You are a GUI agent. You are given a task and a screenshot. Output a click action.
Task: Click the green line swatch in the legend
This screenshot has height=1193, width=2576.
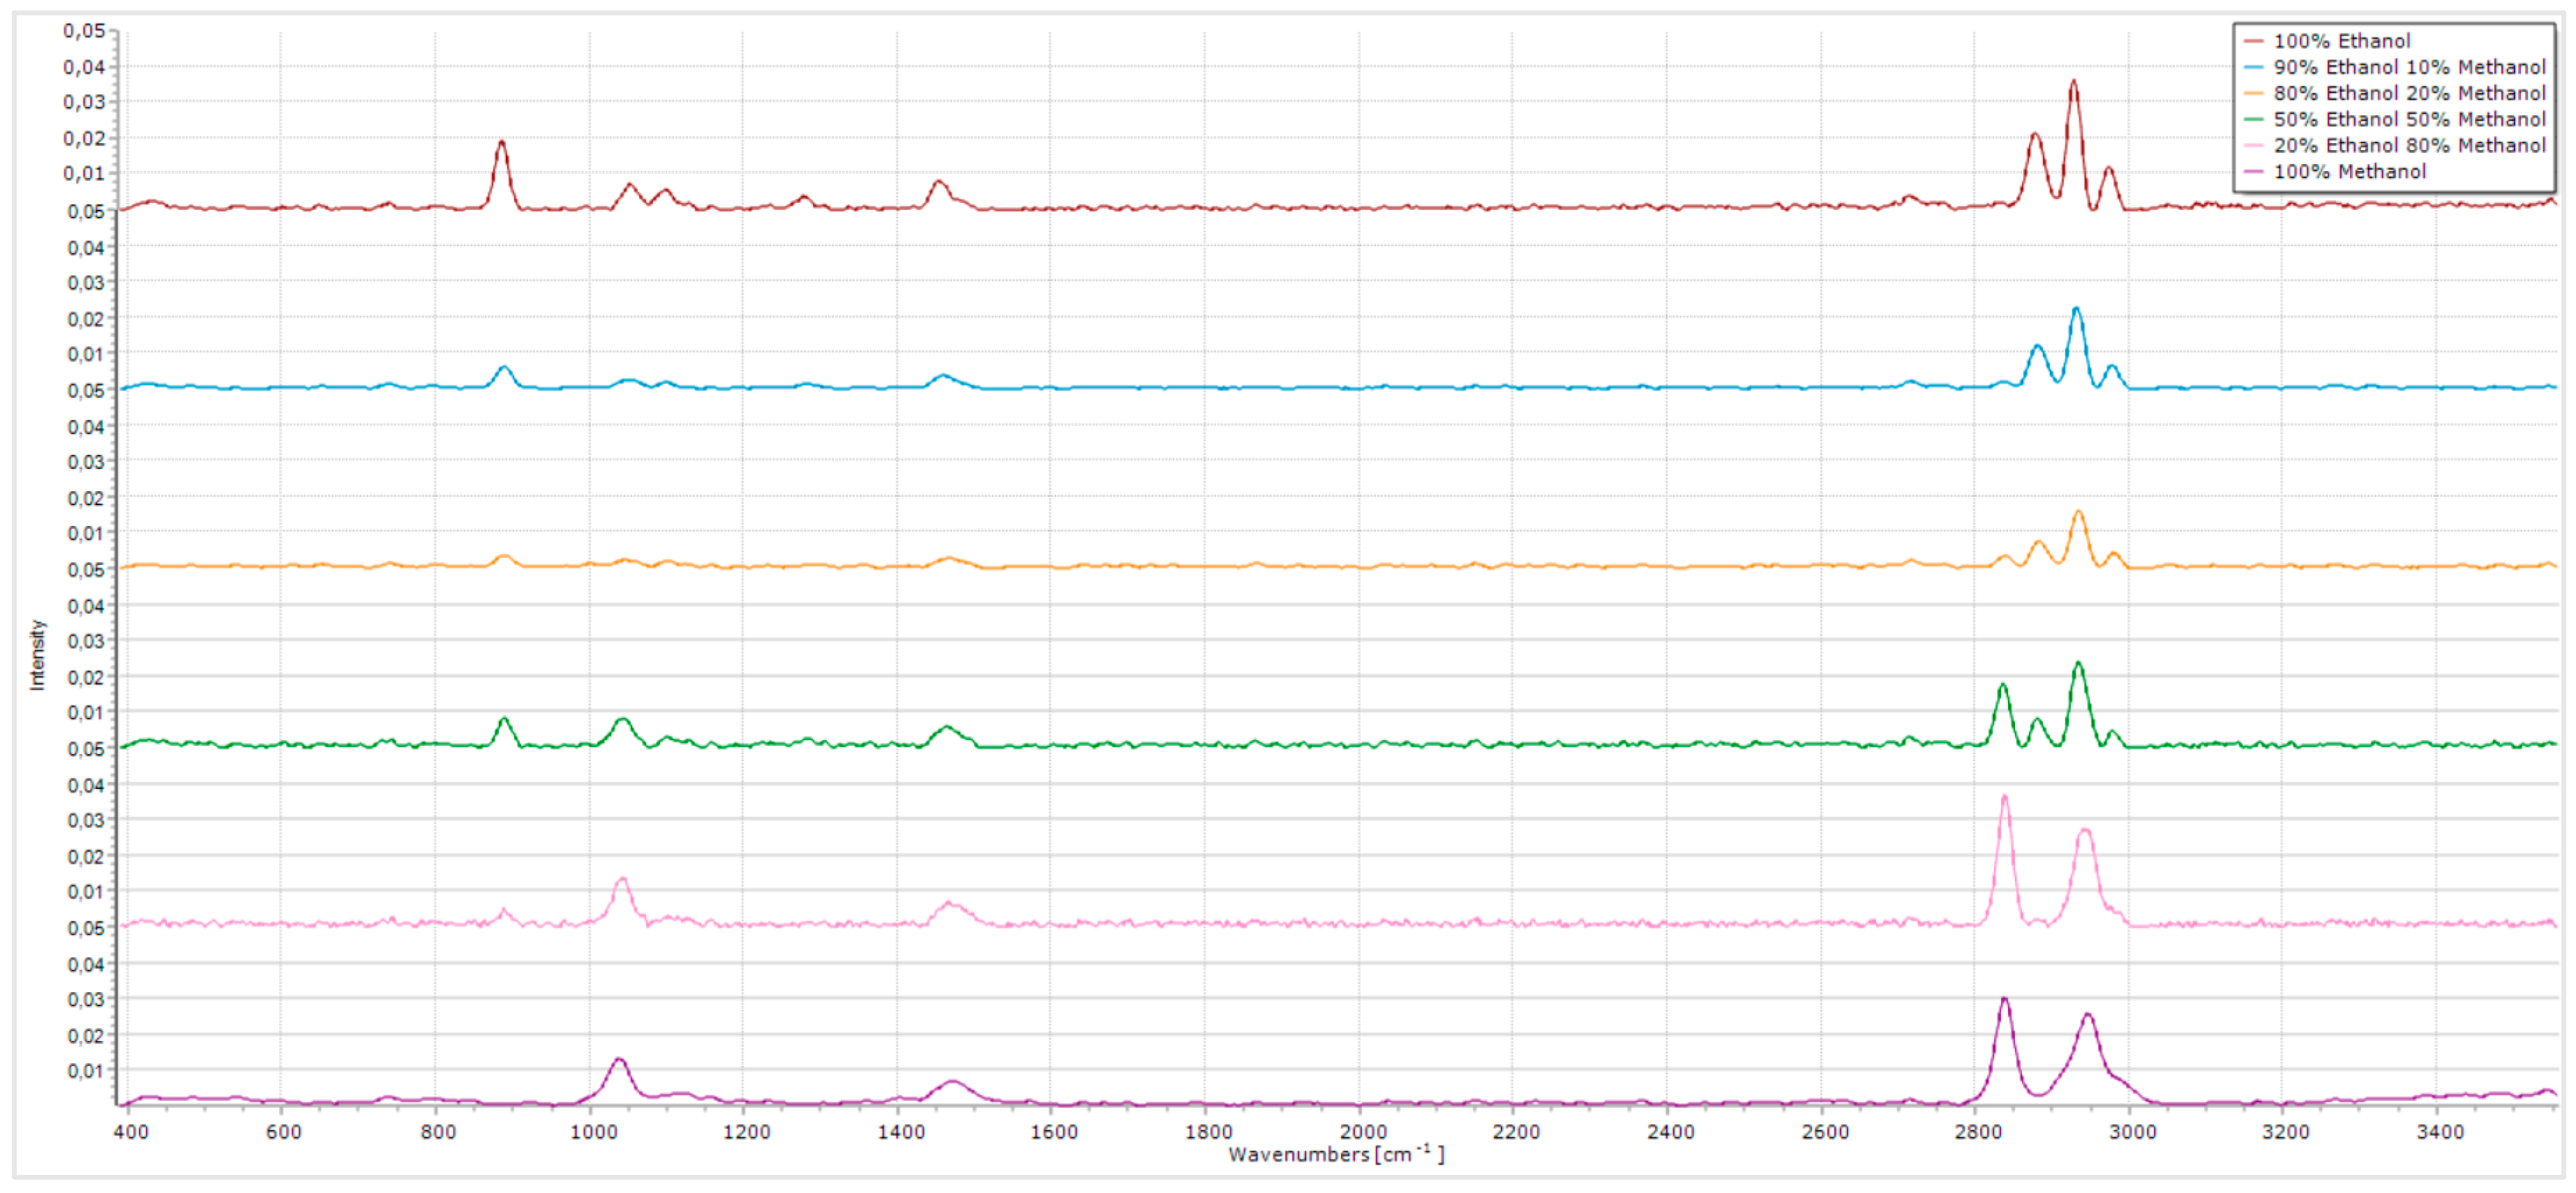click(2253, 119)
